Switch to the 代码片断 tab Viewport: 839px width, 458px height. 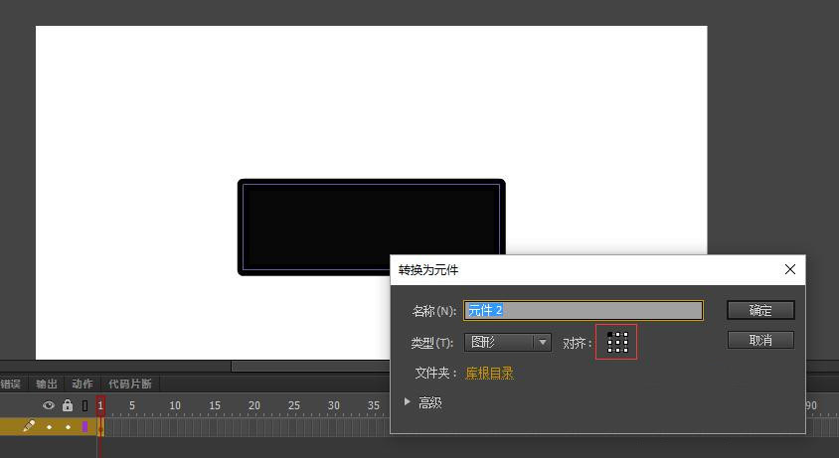pyautogui.click(x=130, y=383)
